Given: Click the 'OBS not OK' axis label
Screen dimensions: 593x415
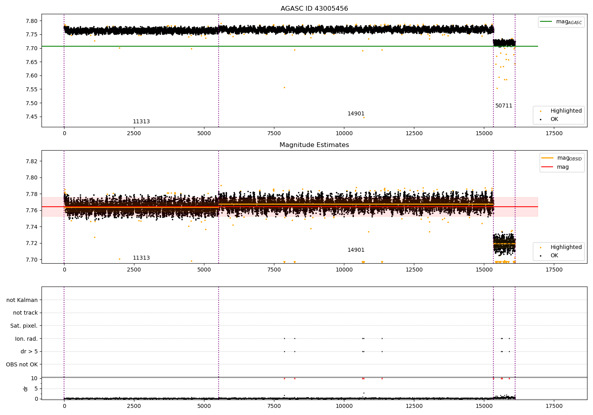Looking at the screenshot, I should click(x=22, y=364).
